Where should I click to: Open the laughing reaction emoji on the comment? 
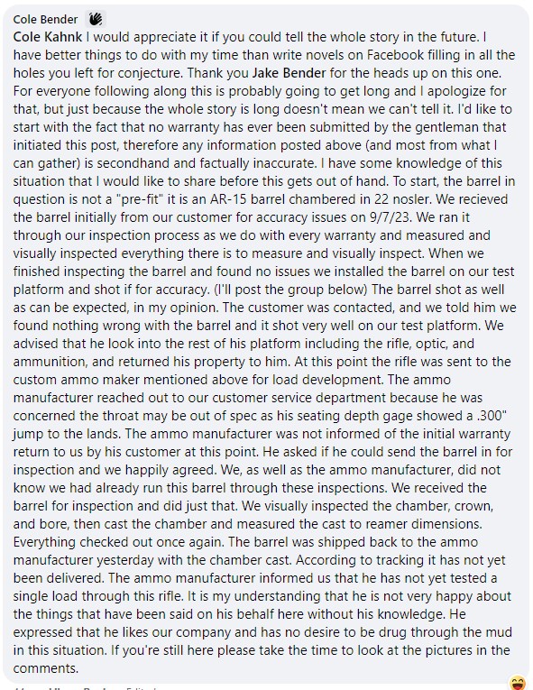coord(517,684)
